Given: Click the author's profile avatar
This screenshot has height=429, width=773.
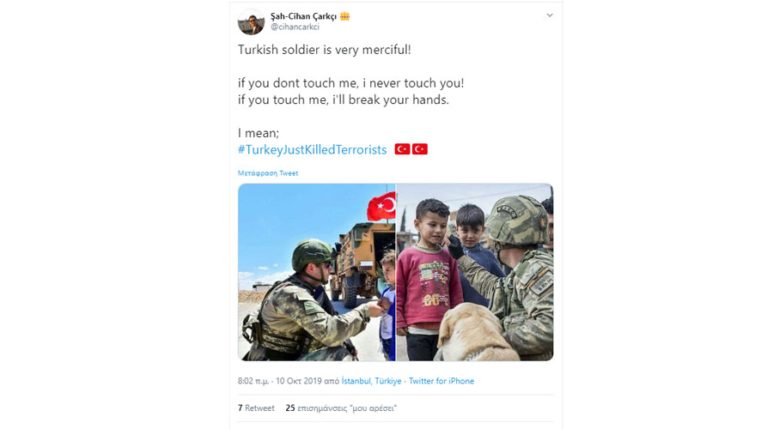Looking at the screenshot, I should pyautogui.click(x=251, y=21).
